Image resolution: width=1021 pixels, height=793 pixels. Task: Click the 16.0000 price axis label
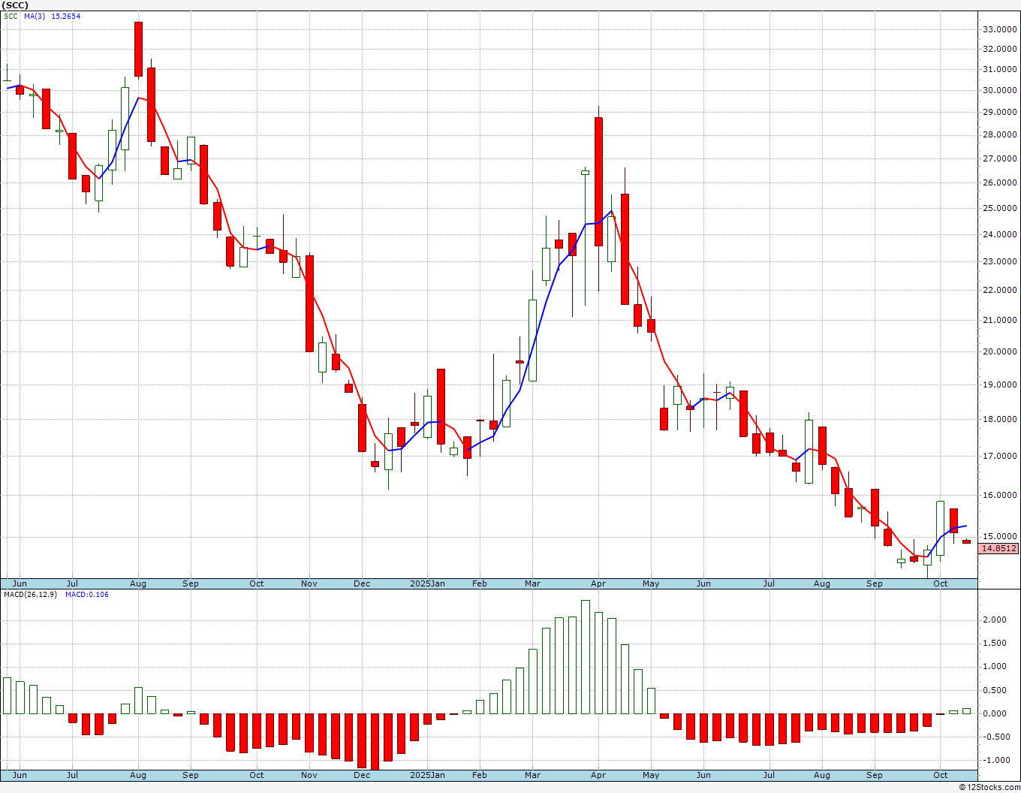pyautogui.click(x=999, y=495)
